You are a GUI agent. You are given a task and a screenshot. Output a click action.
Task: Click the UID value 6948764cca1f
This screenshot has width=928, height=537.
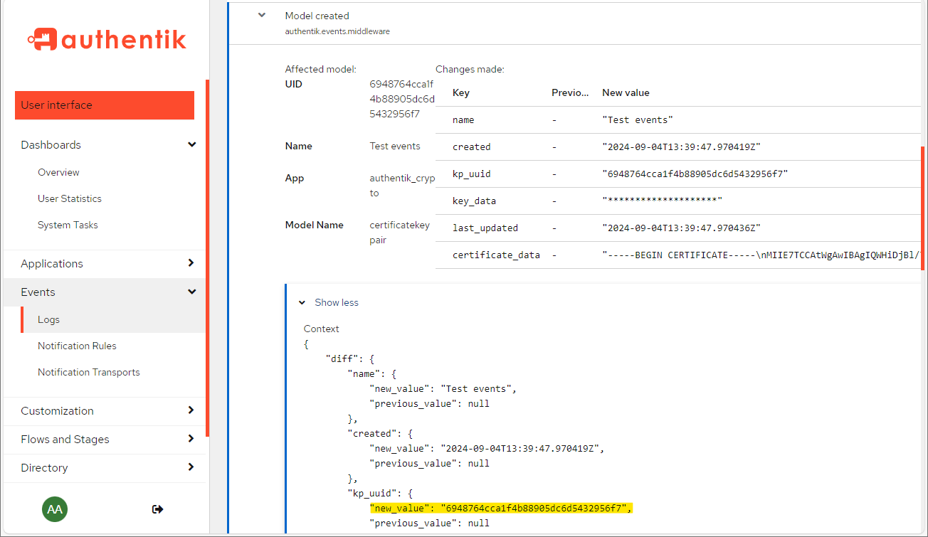coord(402,99)
